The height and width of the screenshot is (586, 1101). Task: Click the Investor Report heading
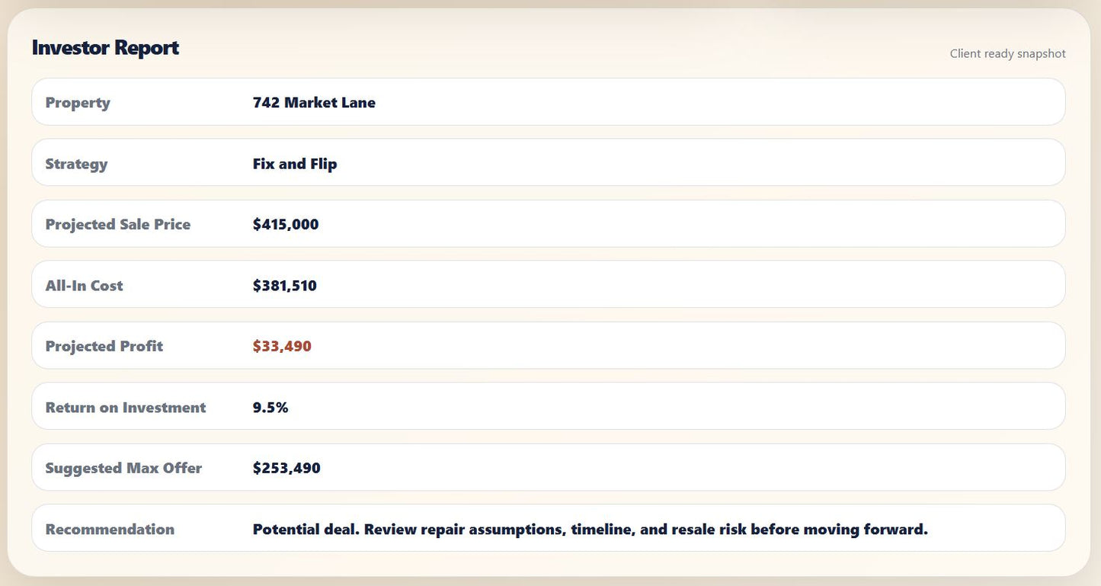click(x=105, y=47)
